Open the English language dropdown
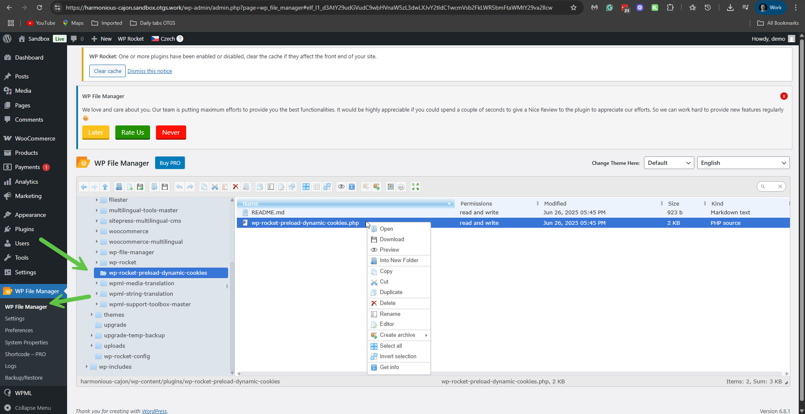Image resolution: width=805 pixels, height=414 pixels. pos(743,163)
